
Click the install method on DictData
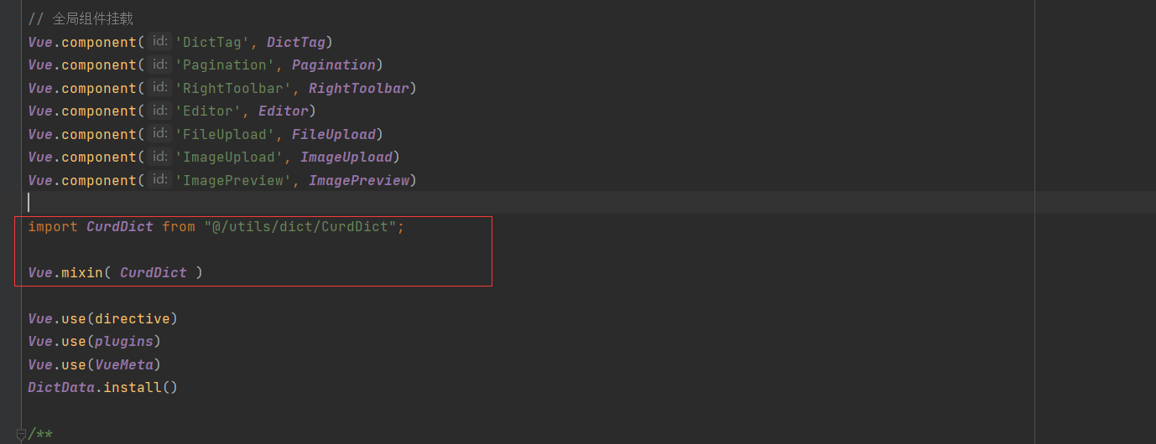tap(132, 387)
